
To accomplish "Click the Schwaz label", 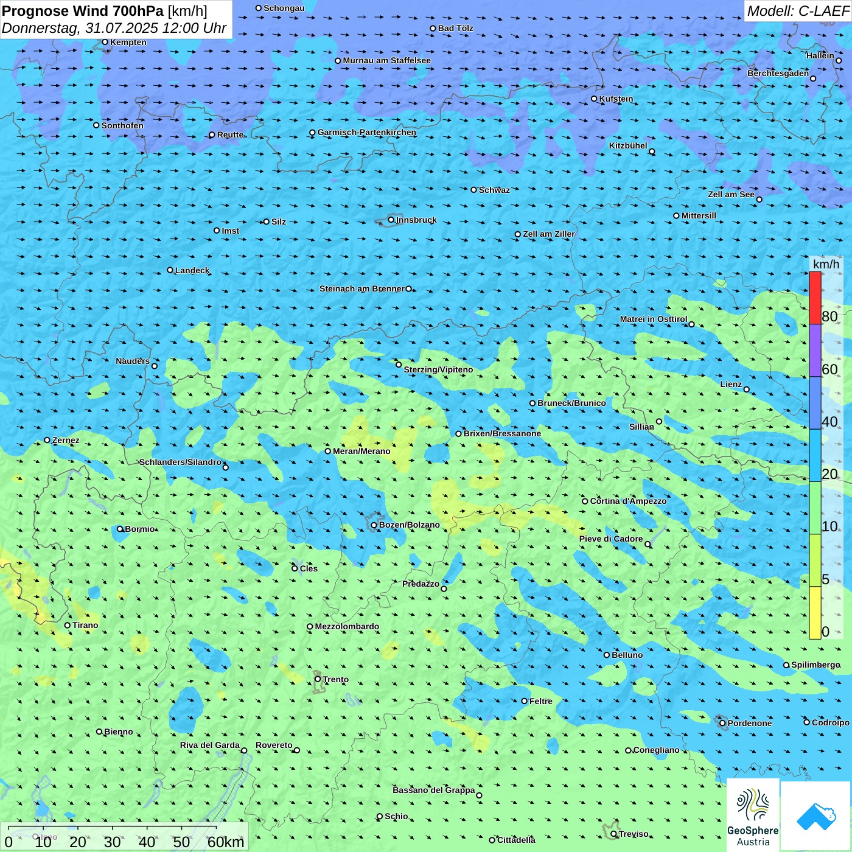I will (494, 190).
